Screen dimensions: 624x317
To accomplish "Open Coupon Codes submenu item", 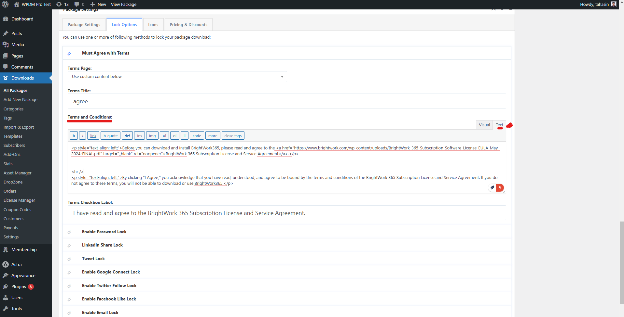I will pos(17,209).
